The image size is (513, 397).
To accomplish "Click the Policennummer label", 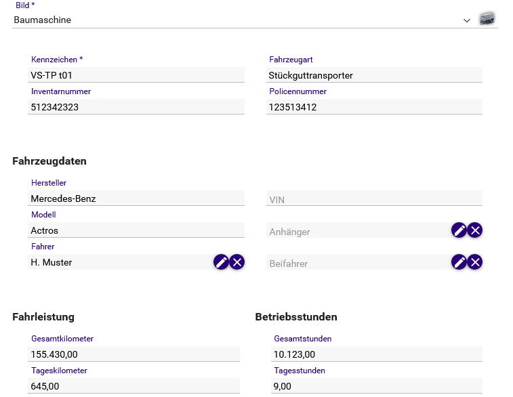I will coord(297,91).
